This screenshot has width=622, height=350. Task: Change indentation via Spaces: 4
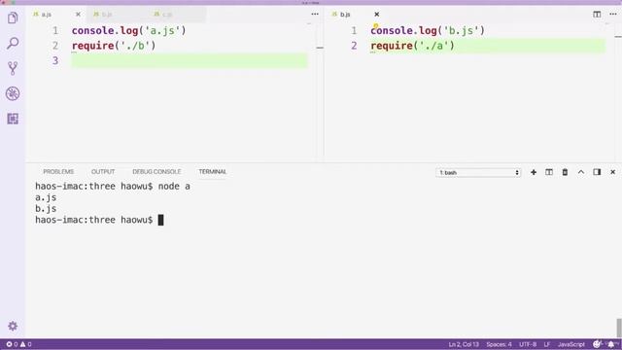[499, 344]
